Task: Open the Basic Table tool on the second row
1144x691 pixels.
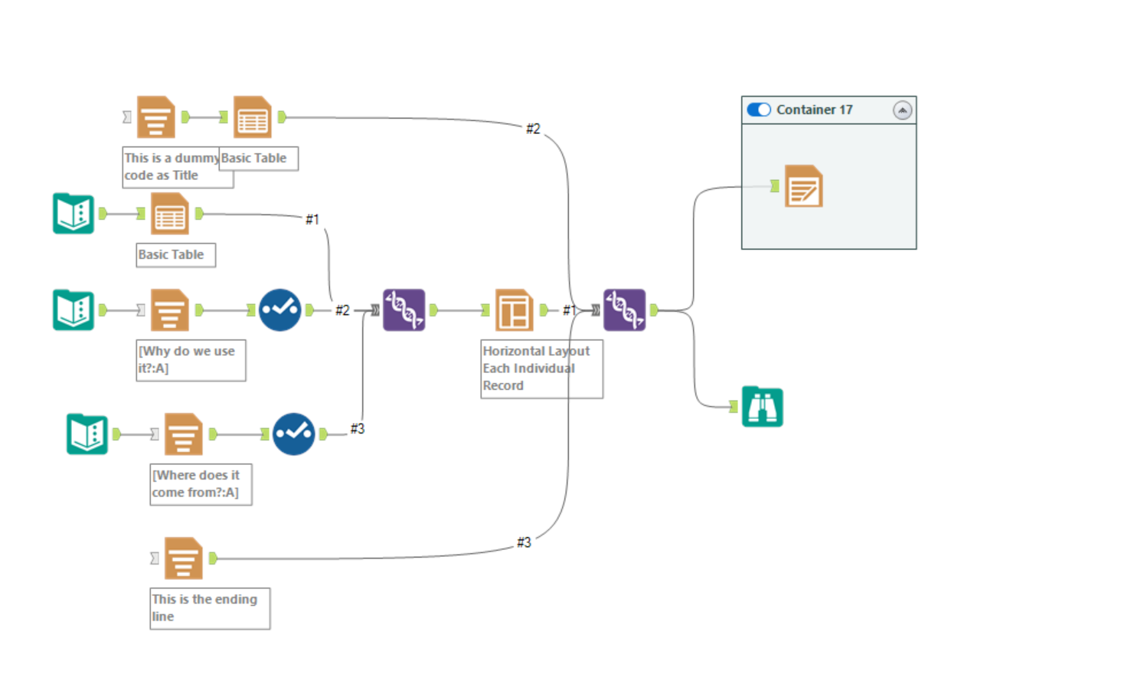Action: pos(168,214)
